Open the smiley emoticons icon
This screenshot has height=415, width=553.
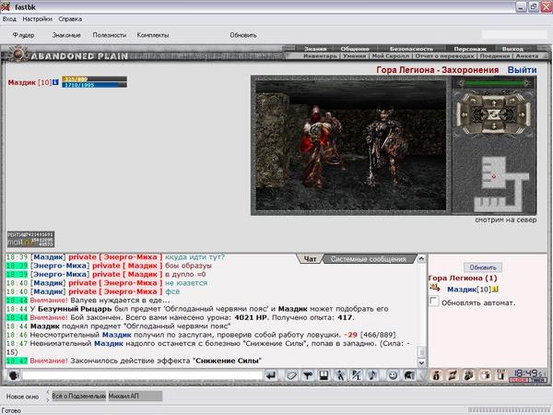coord(393,375)
